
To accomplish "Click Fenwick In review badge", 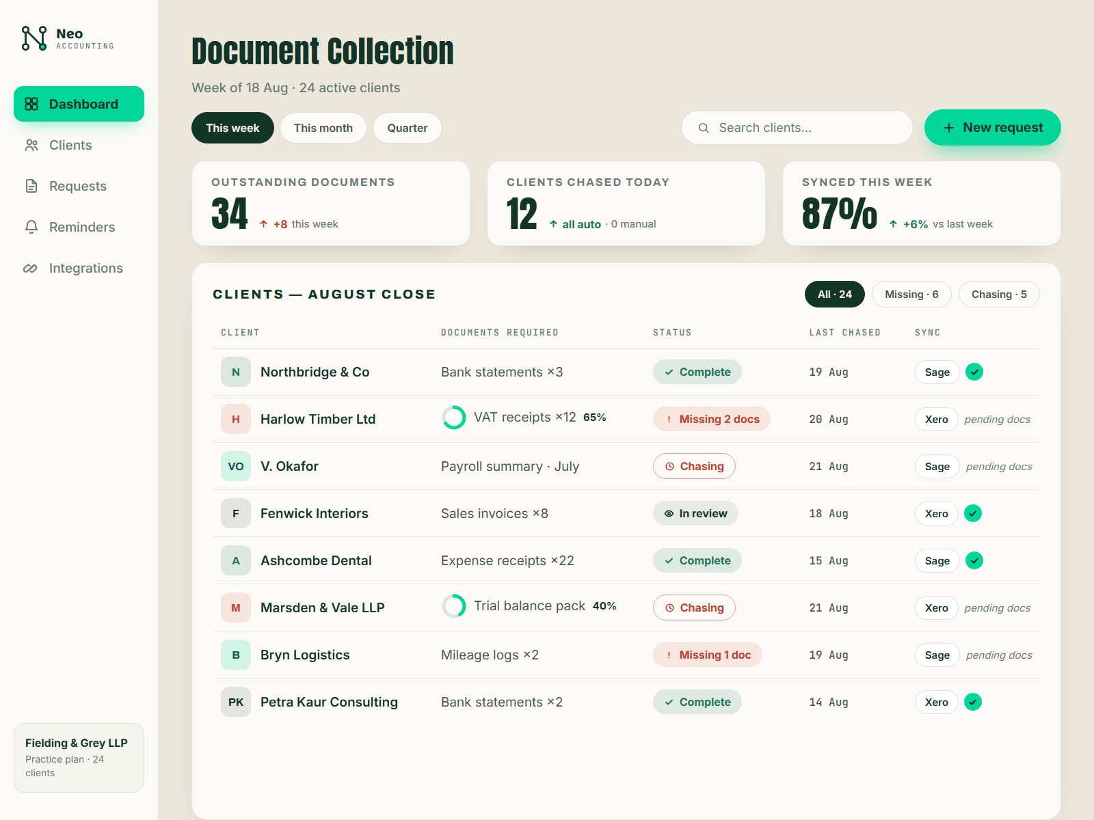I will 695,513.
